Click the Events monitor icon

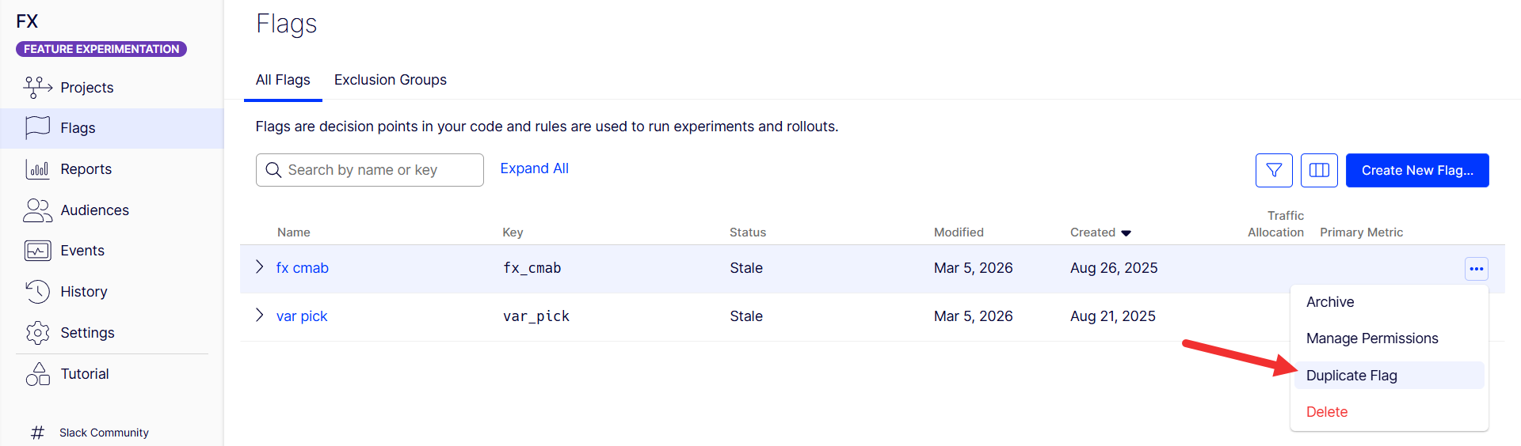point(37,251)
